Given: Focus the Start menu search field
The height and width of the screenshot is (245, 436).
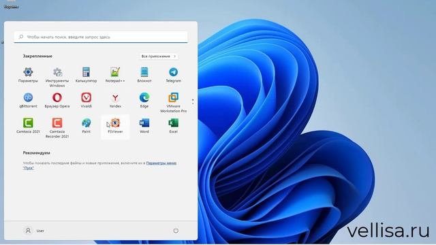Looking at the screenshot, I should click(101, 37).
